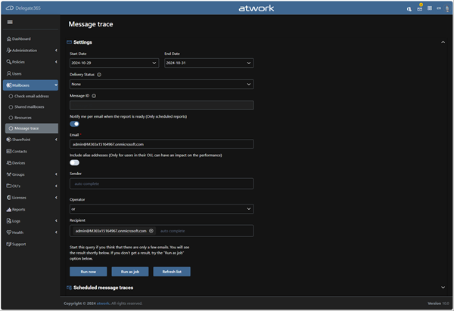The width and height of the screenshot is (454, 311).
Task: Open Reports in the sidebar
Action: click(16, 209)
